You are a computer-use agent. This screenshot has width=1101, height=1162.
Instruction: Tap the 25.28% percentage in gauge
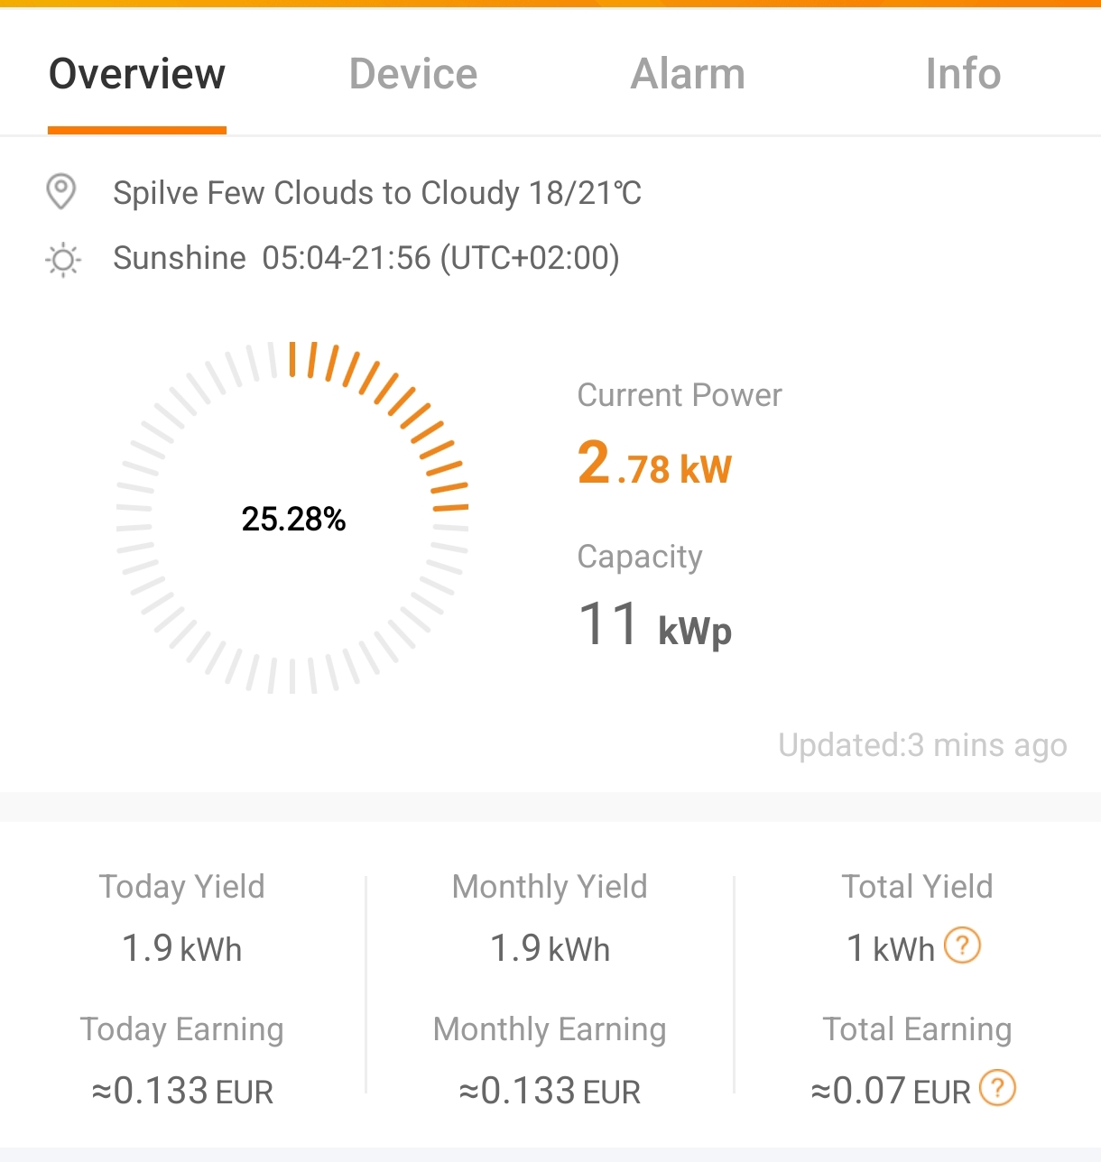pos(293,519)
